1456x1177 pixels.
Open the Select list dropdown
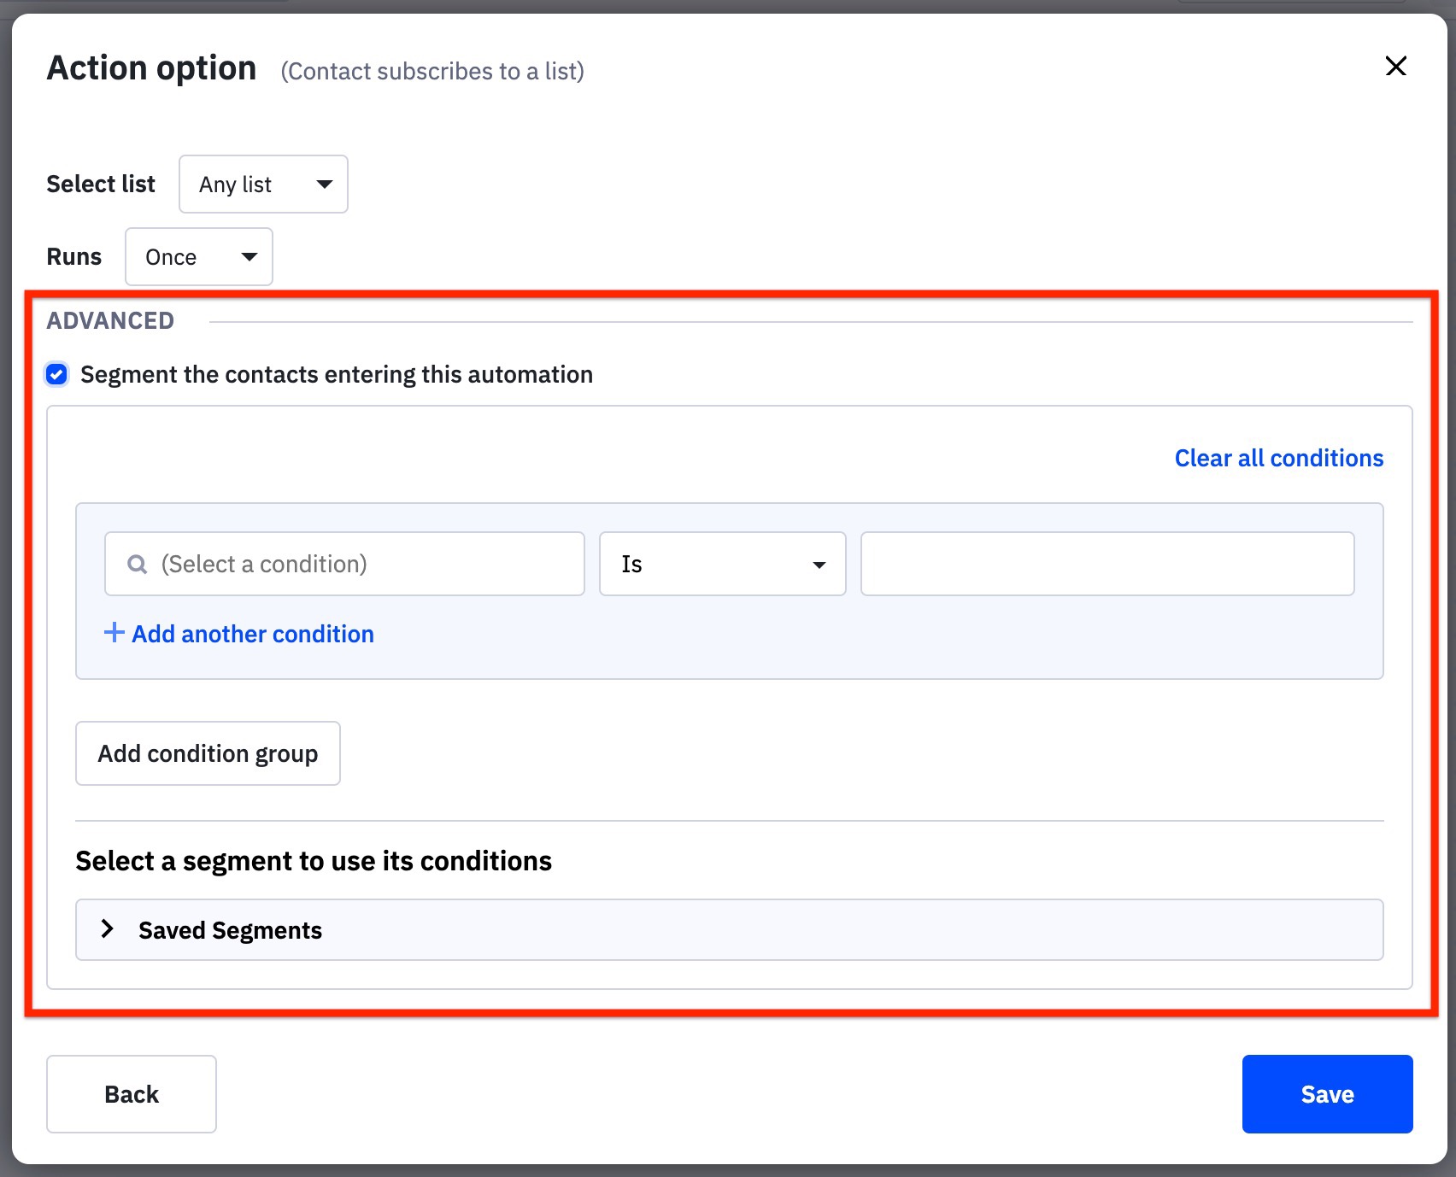[262, 184]
